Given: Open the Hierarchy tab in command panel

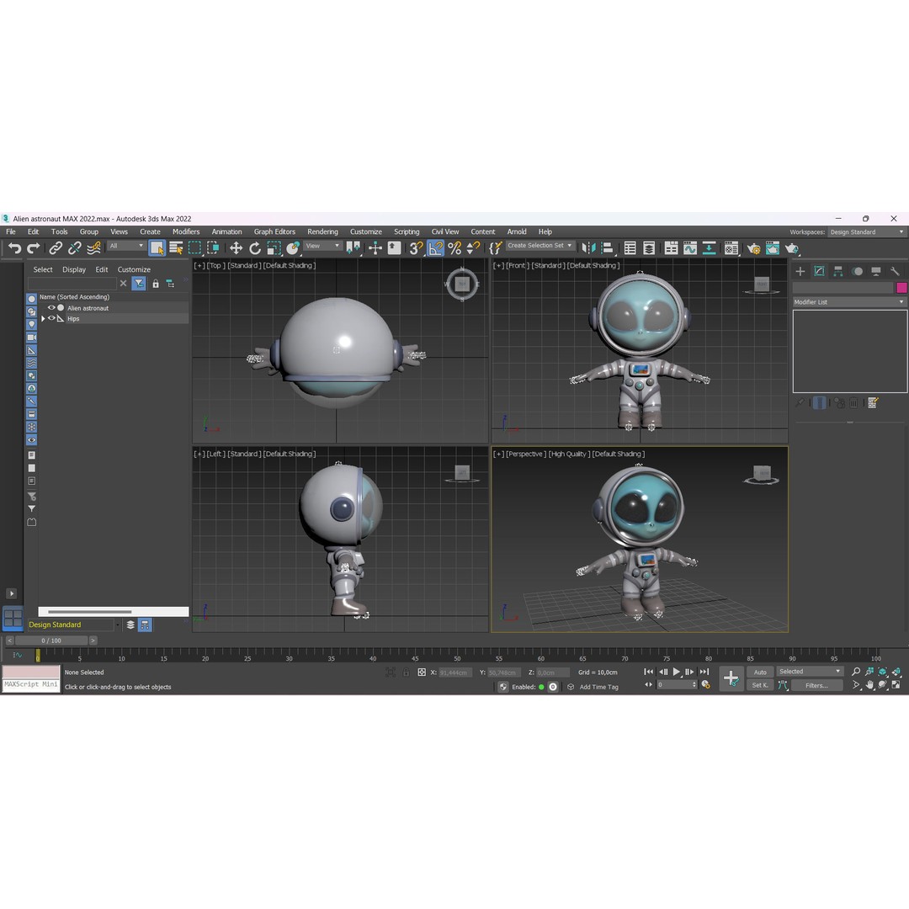Looking at the screenshot, I should tap(837, 271).
